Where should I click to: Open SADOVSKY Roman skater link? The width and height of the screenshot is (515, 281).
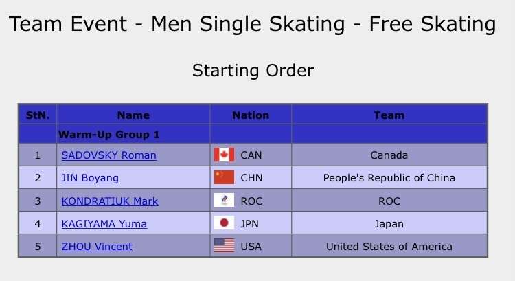click(x=108, y=155)
